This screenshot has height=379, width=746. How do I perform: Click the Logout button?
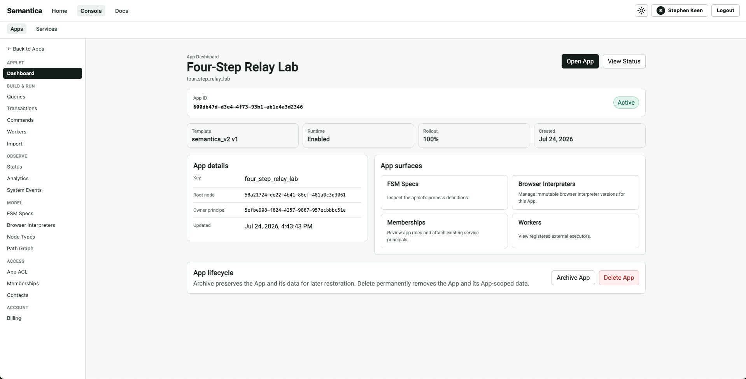pos(725,11)
